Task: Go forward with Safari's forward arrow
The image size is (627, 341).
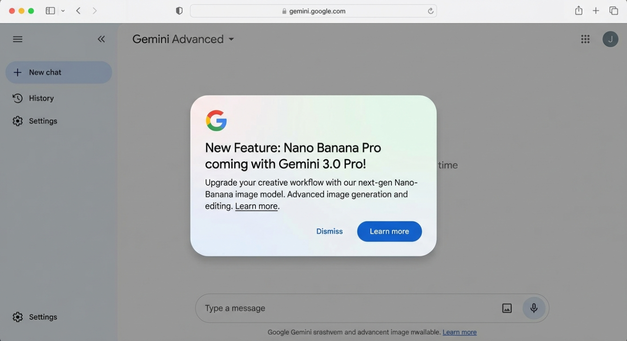Action: [x=94, y=11]
